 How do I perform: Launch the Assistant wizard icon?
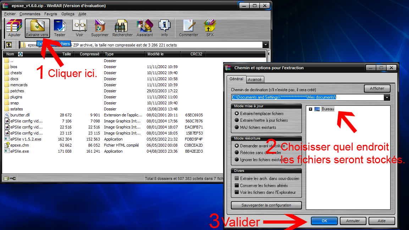(x=145, y=28)
